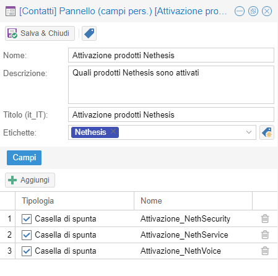
Task: Click the checkbox icon in row 2
Action: pyautogui.click(x=27, y=235)
